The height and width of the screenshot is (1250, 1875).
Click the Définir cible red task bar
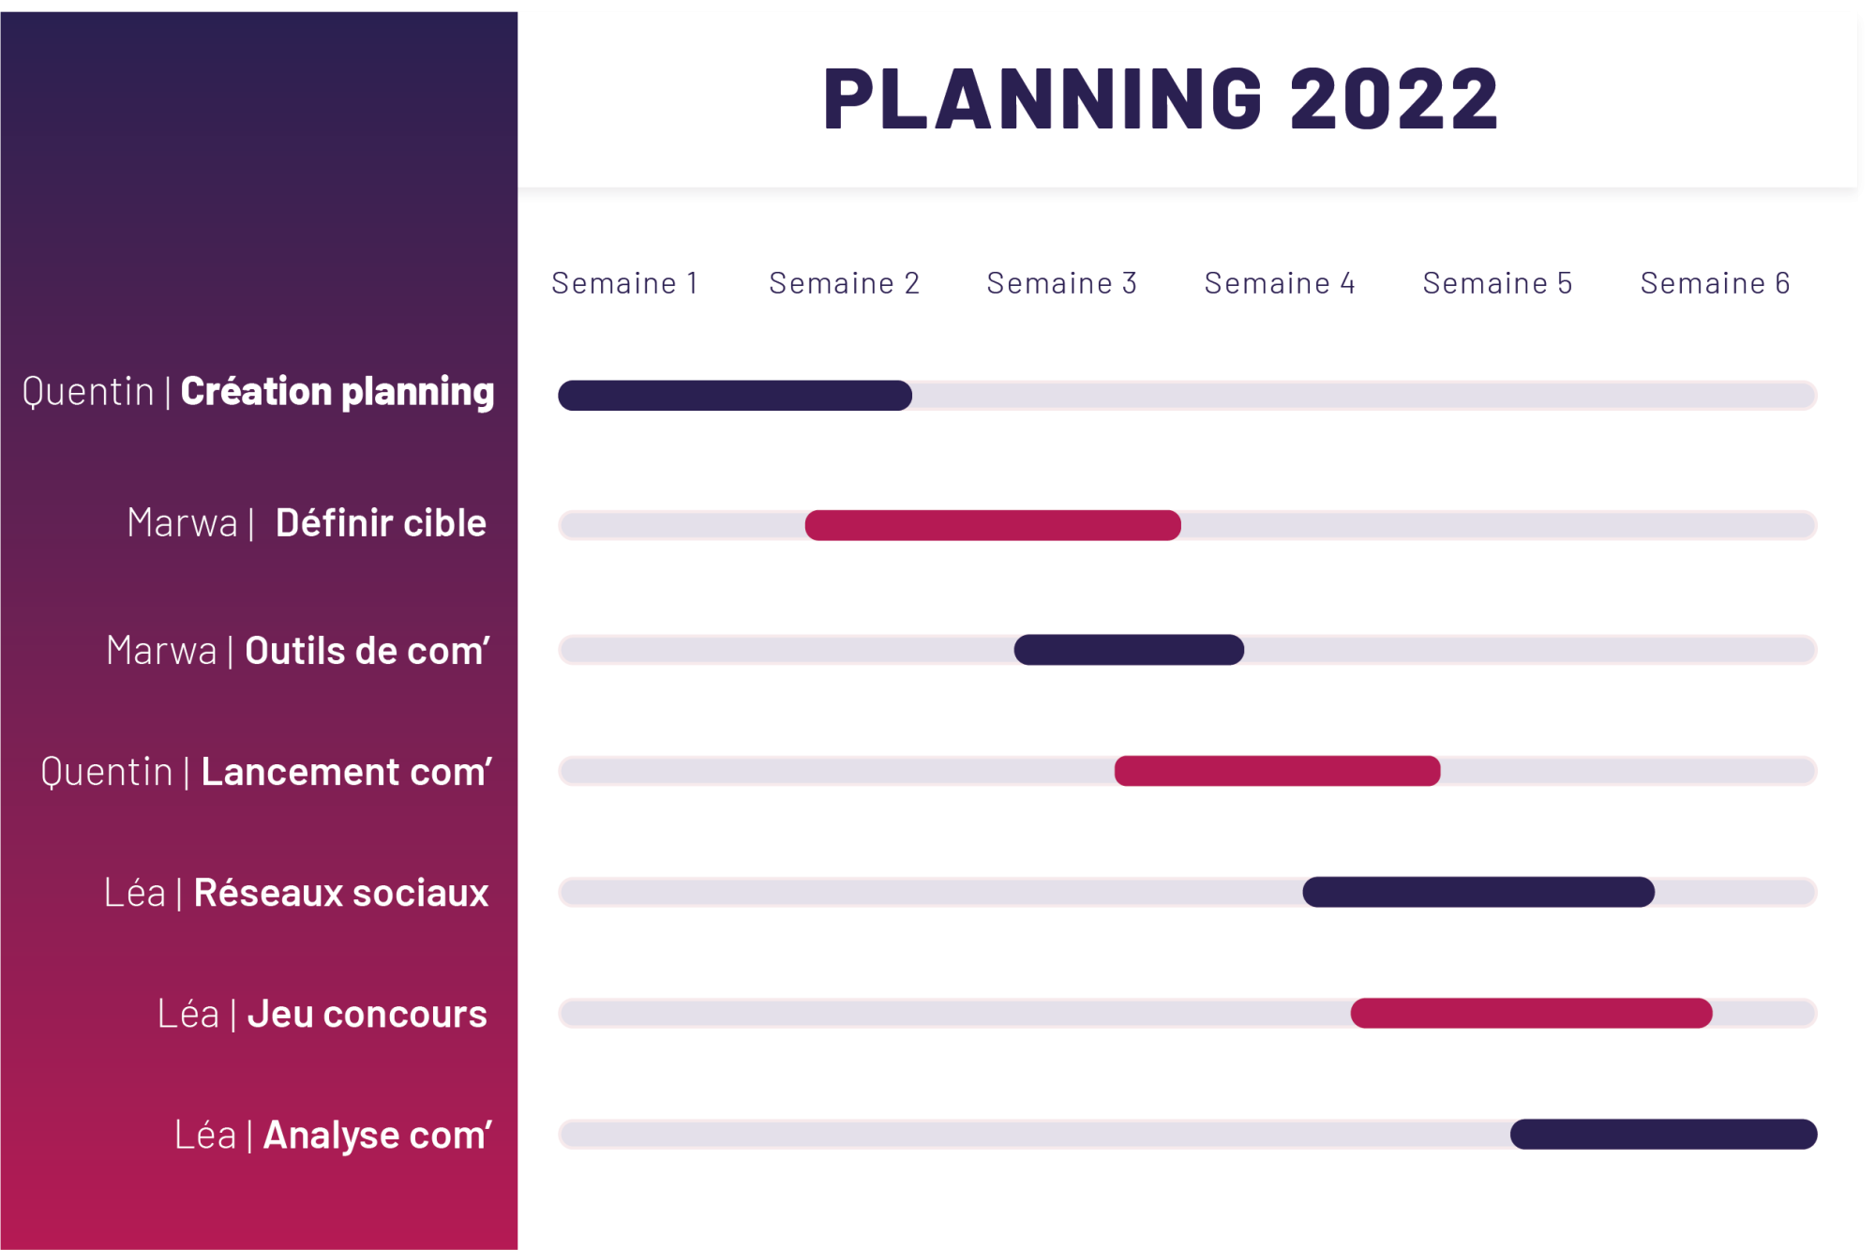pyautogui.click(x=993, y=525)
